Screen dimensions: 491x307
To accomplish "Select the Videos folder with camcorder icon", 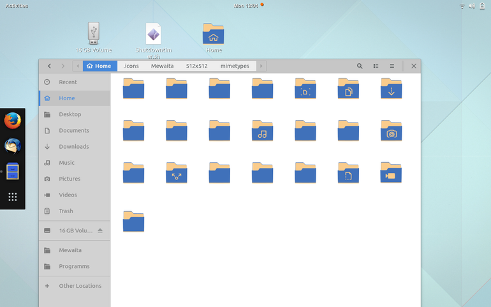I will (391, 172).
